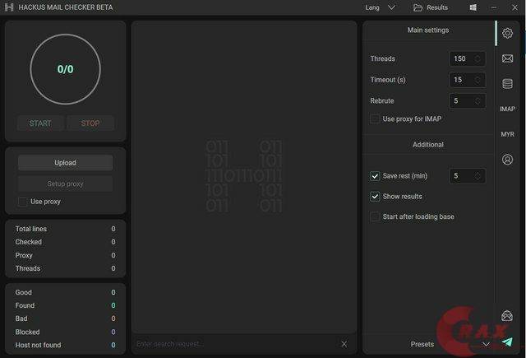
Task: Click the Threads value stepper arrows
Action: point(478,58)
